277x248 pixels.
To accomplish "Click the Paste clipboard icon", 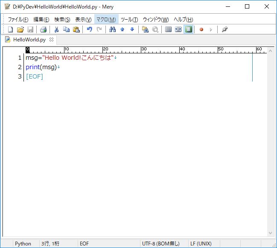I will (x=76, y=29).
